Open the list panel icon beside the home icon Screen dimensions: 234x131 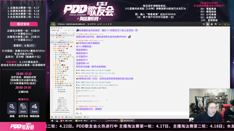click(x=211, y=24)
